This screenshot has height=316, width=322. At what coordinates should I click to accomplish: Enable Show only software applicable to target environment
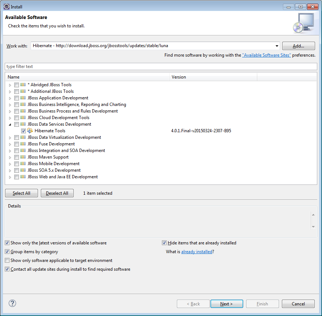7,260
